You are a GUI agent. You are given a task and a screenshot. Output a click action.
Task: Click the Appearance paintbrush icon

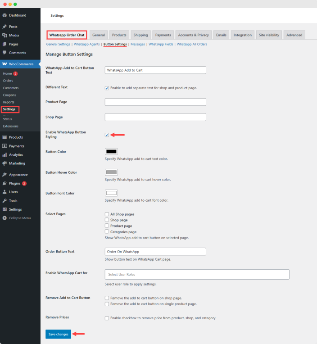point(5,175)
